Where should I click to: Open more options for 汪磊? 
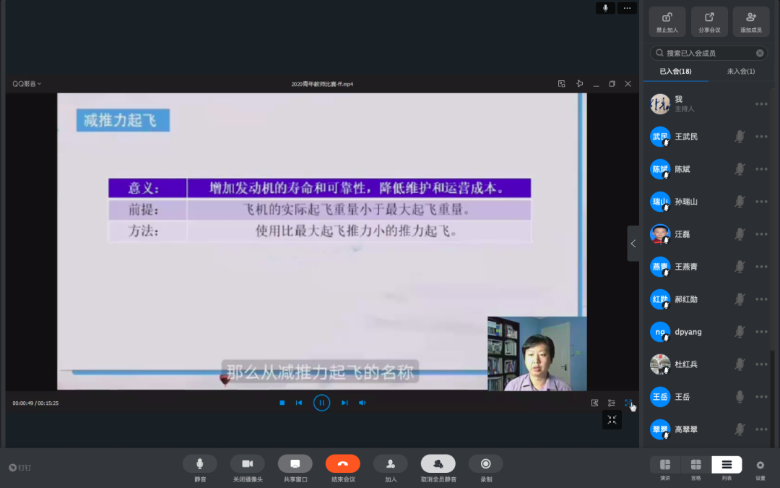point(761,234)
